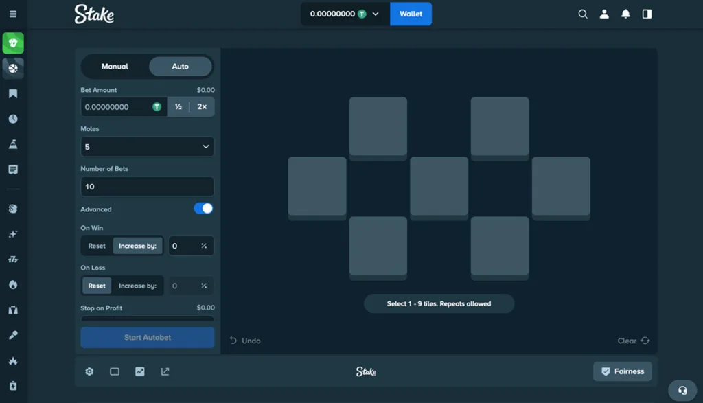Open the notifications bell
Image resolution: width=703 pixels, height=403 pixels.
tap(625, 14)
